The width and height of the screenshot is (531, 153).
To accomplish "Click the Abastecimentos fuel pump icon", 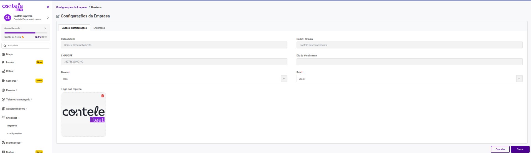I will pyautogui.click(x=3, y=109).
